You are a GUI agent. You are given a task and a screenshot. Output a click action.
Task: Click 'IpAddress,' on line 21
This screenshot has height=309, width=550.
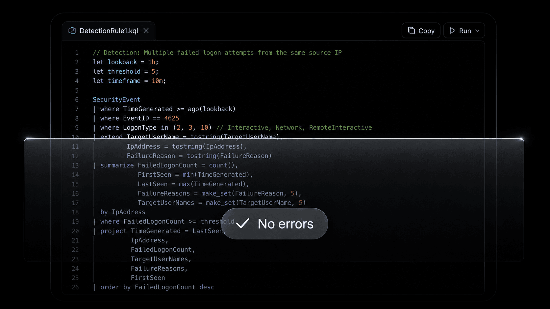click(149, 240)
